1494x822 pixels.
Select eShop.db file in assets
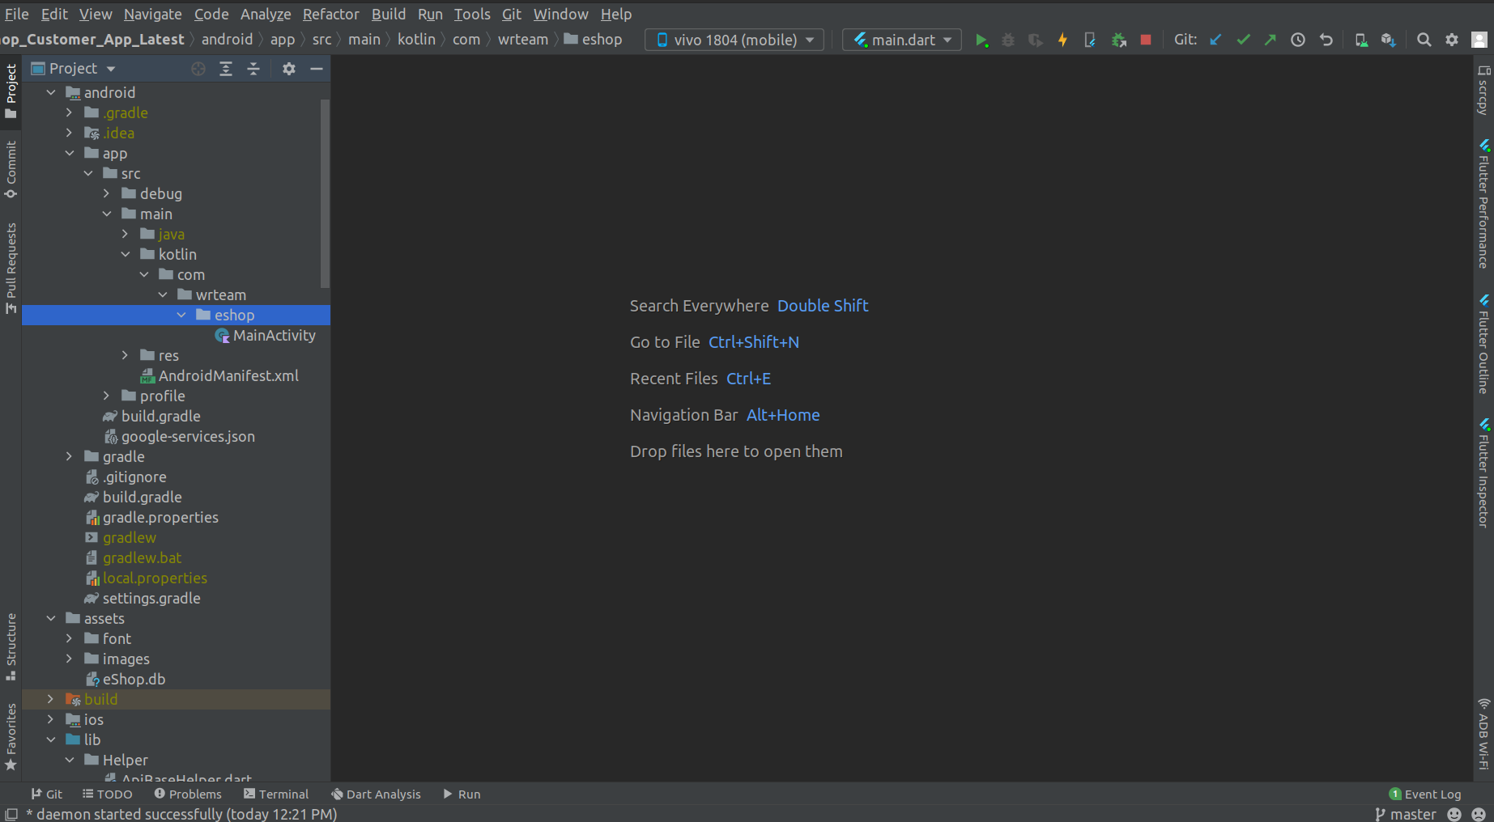(x=126, y=679)
